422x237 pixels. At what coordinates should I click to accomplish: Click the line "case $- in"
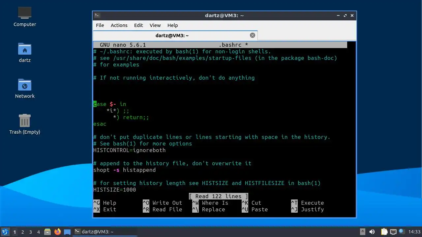110,104
